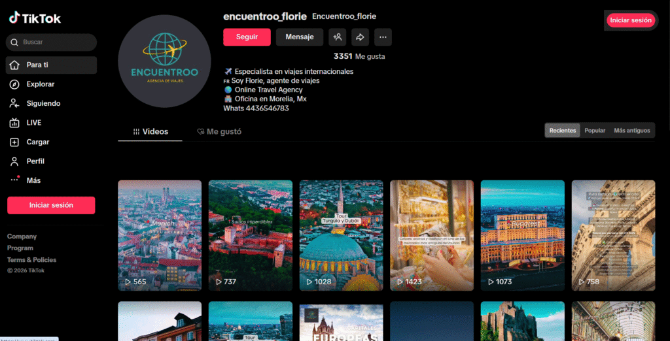This screenshot has height=341, width=670.
Task: Click the red Seguir button
Action: tap(247, 37)
